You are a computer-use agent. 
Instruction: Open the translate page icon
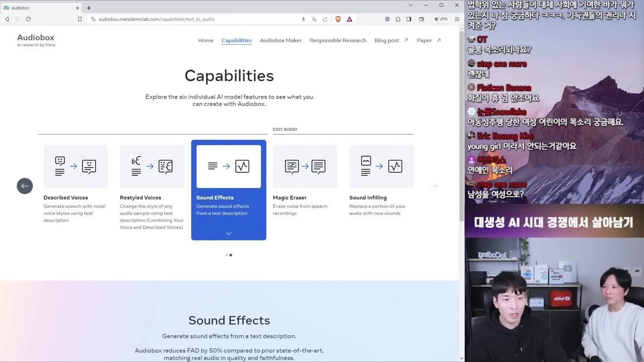pos(314,19)
